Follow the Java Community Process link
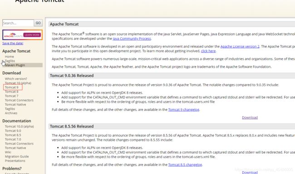Viewport: 295px width, 174px height. coord(132,39)
